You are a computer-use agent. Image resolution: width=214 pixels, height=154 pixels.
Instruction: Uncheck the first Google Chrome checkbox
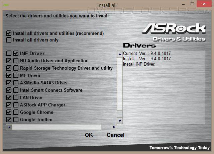tap(9, 112)
